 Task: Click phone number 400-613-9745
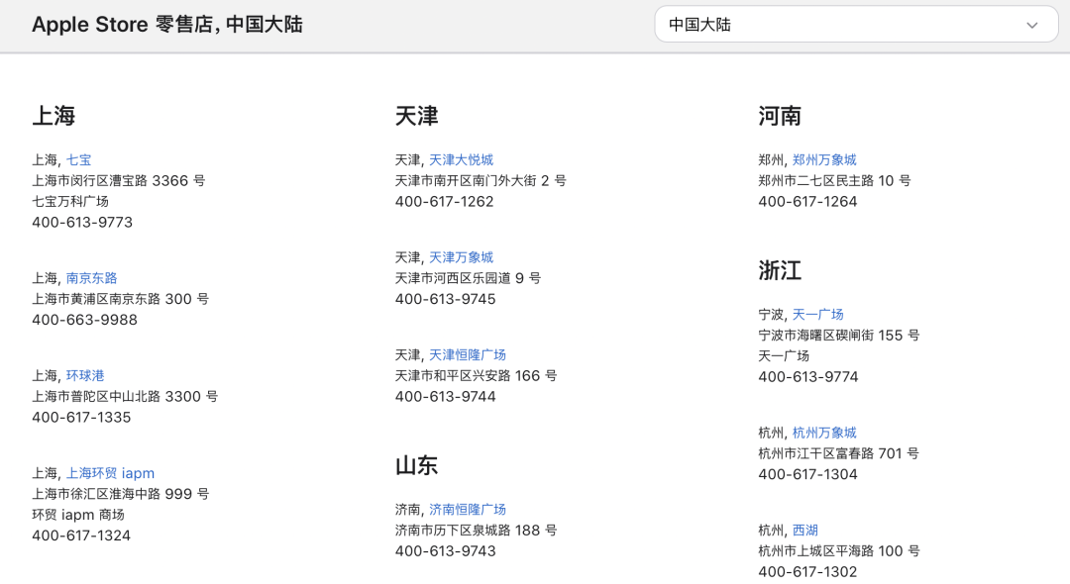pos(446,299)
